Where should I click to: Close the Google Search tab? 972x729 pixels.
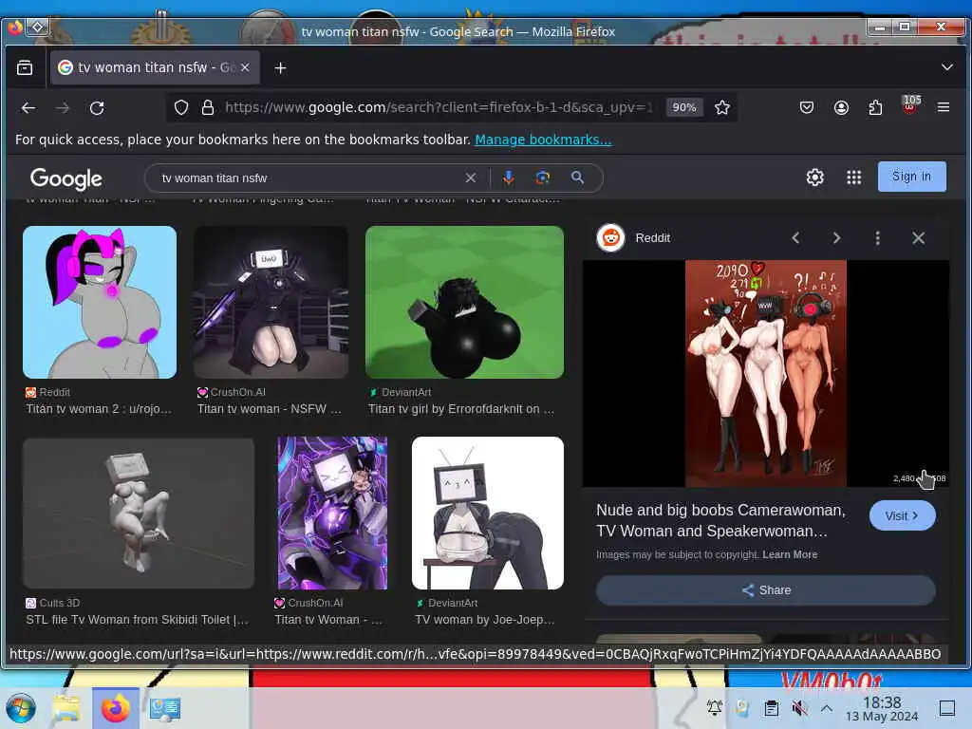coord(245,67)
